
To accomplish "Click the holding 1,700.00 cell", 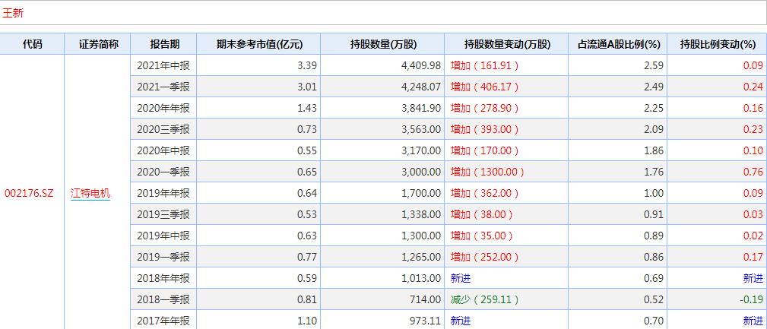I will pyautogui.click(x=382, y=193).
